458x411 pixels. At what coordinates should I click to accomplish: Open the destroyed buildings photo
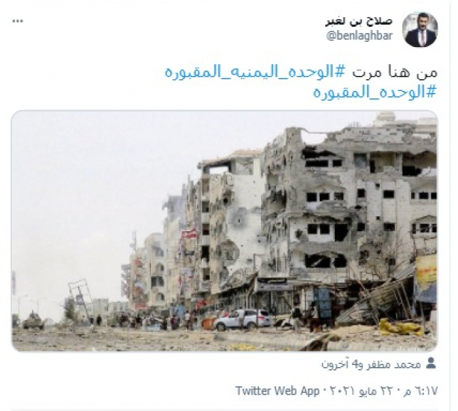pyautogui.click(x=224, y=231)
